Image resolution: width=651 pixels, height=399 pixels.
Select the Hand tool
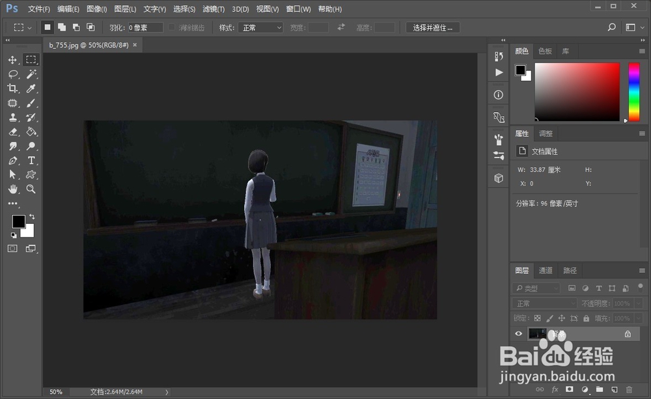[x=13, y=189]
